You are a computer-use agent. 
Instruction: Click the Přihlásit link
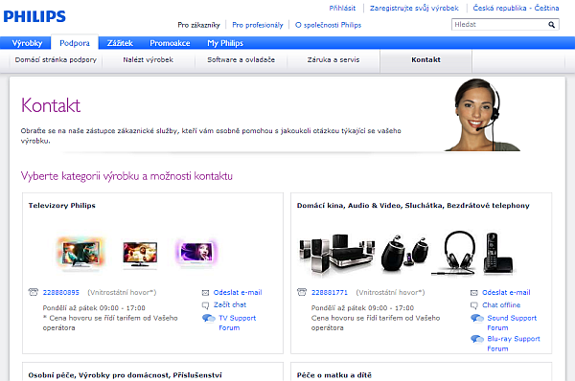pos(342,8)
